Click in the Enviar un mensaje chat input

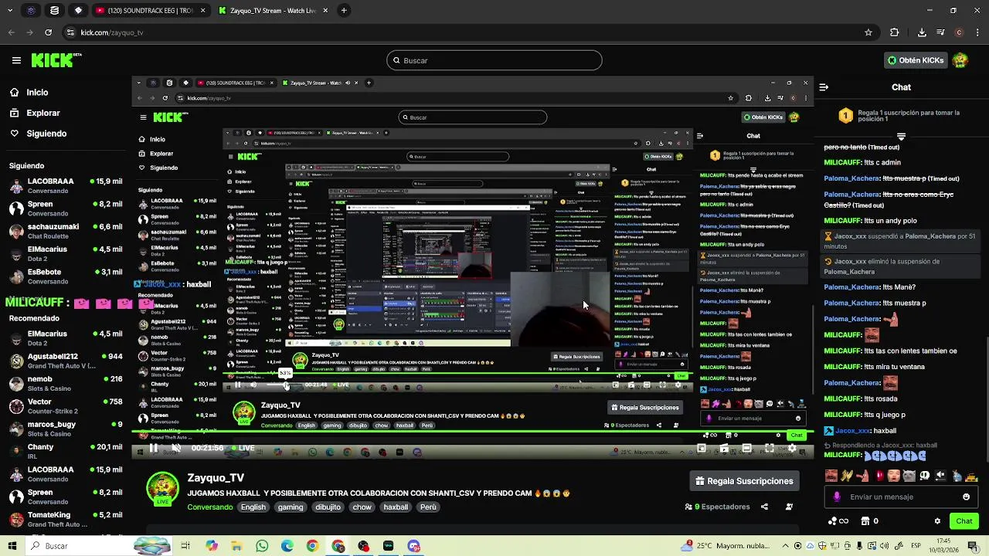[x=900, y=497]
